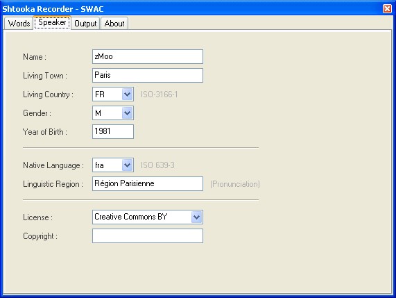Switch to the Words tab
Image resolution: width=396 pixels, height=298 pixels.
tap(19, 24)
